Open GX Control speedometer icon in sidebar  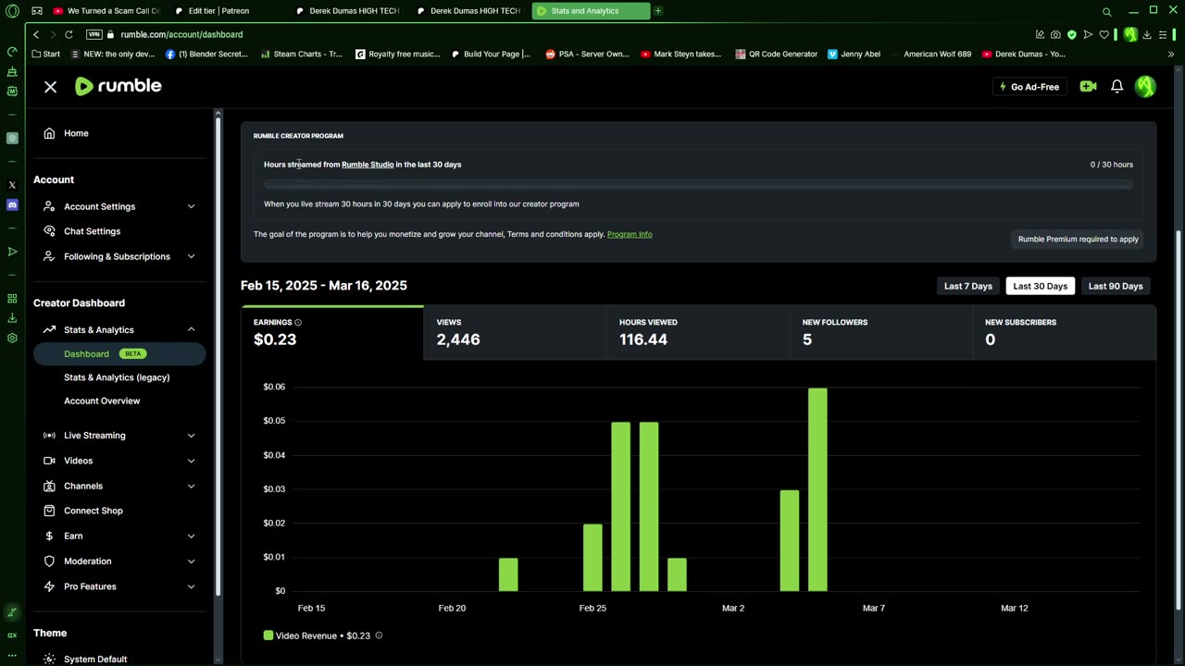point(12,52)
